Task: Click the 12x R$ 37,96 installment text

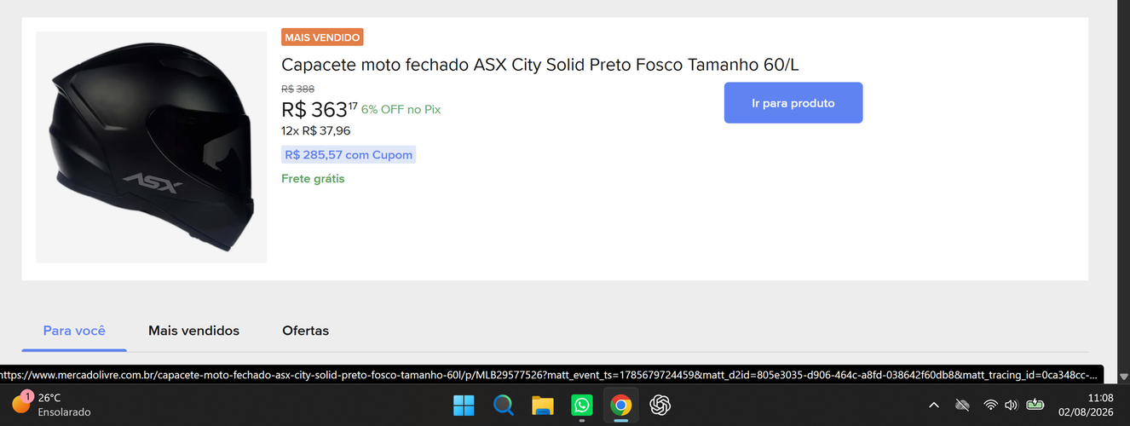Action: (x=316, y=130)
